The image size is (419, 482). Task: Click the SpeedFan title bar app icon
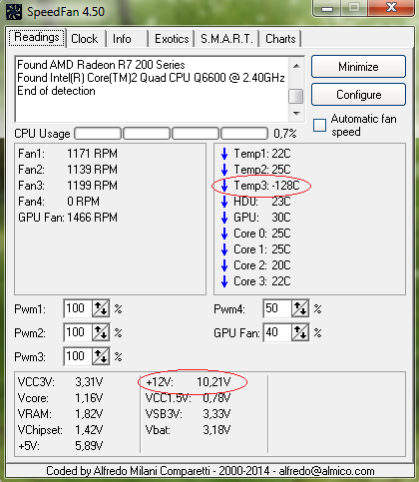coord(14,12)
